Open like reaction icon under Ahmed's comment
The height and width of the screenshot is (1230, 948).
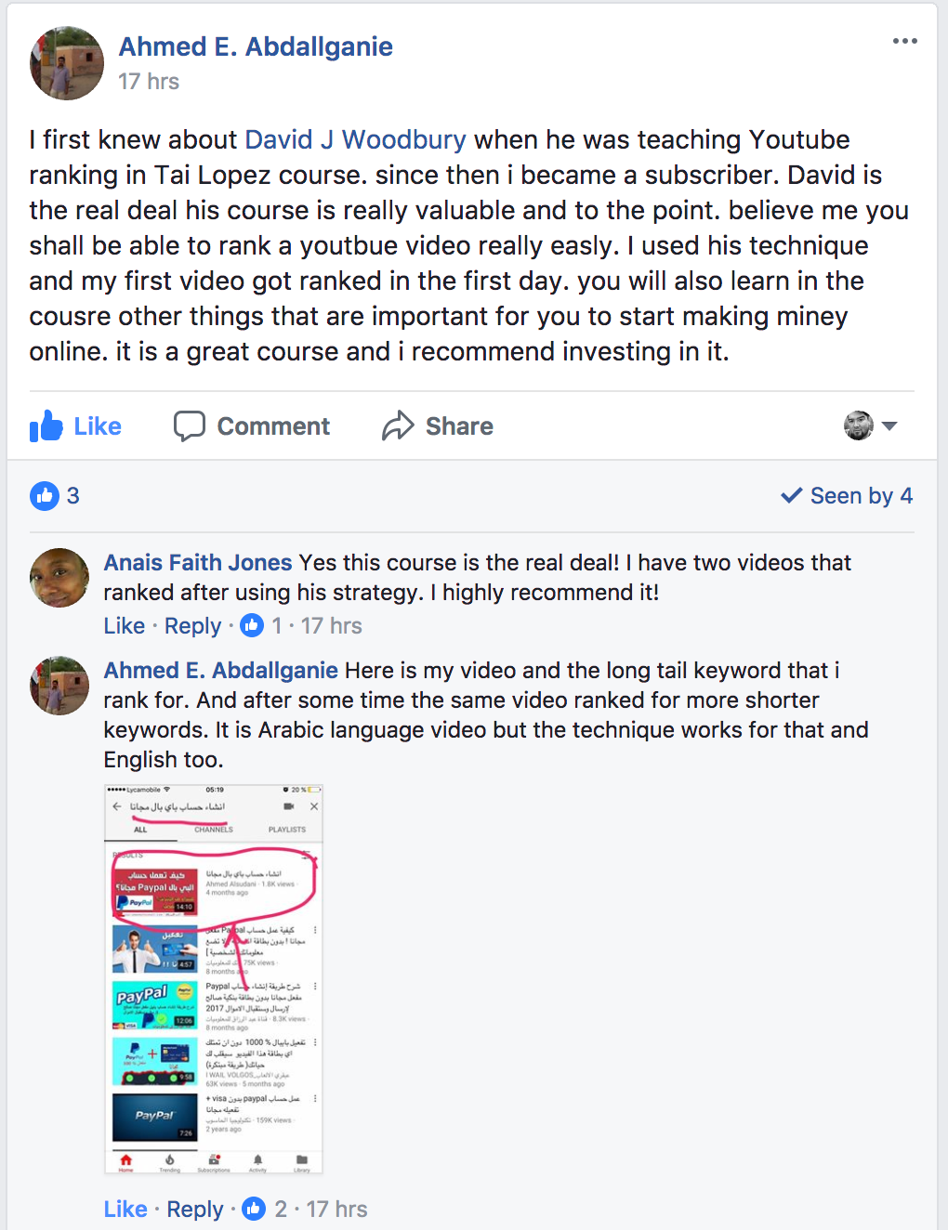click(254, 1209)
